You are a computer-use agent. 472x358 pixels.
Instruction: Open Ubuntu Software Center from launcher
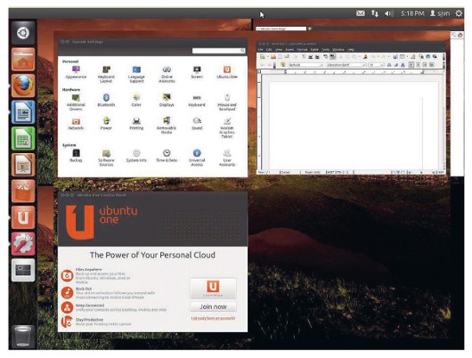[x=23, y=191]
